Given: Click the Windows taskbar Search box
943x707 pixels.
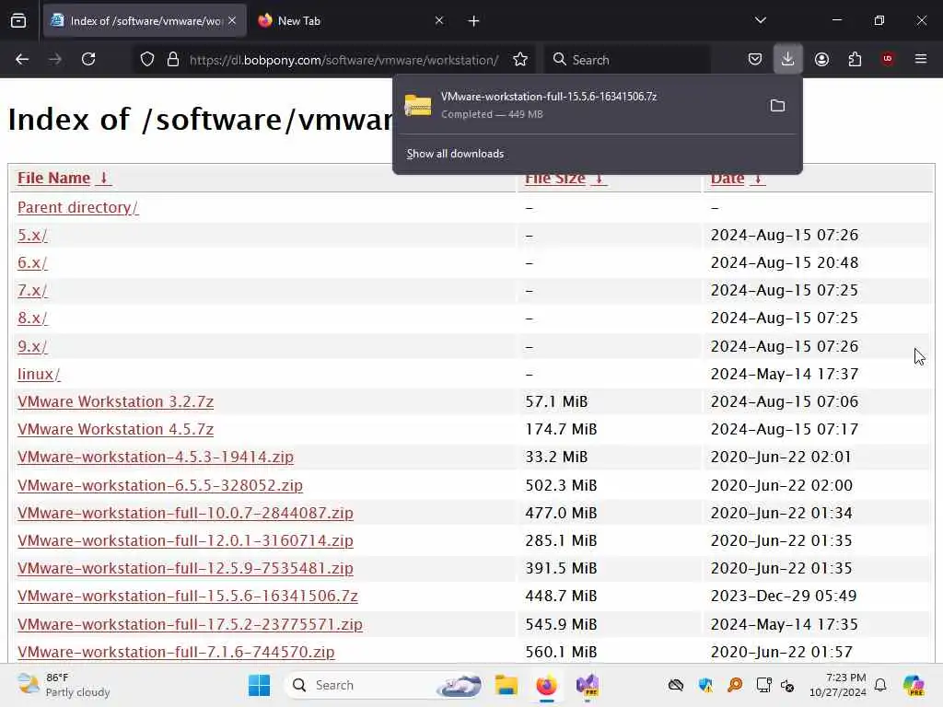Looking at the screenshot, I should click(x=385, y=685).
